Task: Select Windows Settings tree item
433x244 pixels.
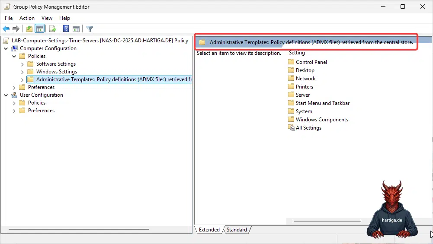Action: pyautogui.click(x=57, y=72)
